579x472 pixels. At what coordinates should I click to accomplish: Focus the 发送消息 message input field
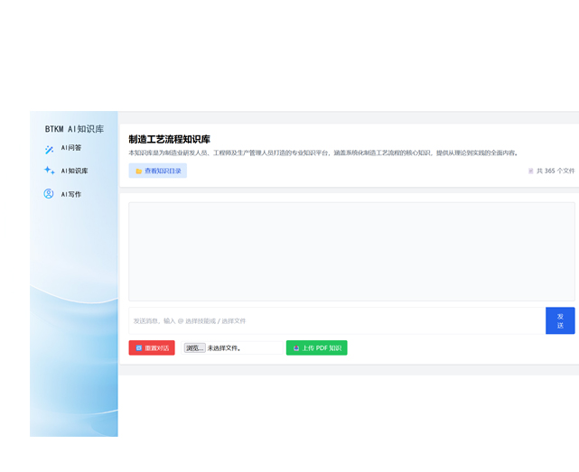336,320
